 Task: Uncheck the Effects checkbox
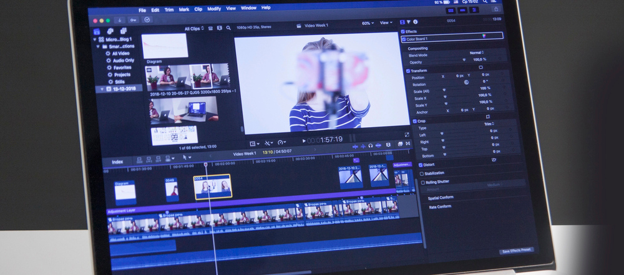403,31
